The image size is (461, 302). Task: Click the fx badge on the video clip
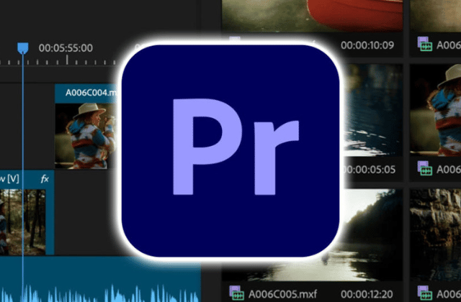45,179
